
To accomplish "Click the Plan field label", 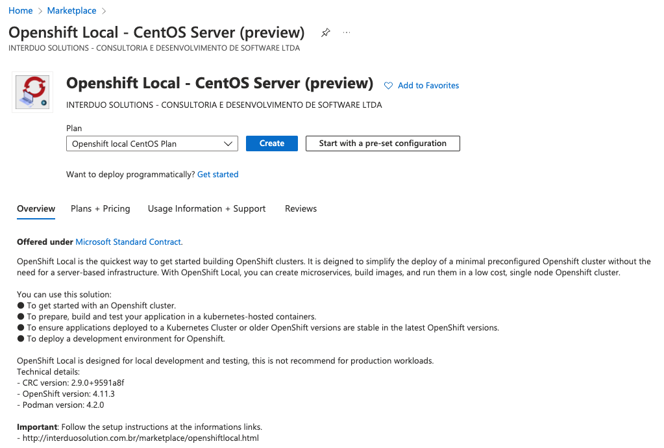I will tap(74, 129).
